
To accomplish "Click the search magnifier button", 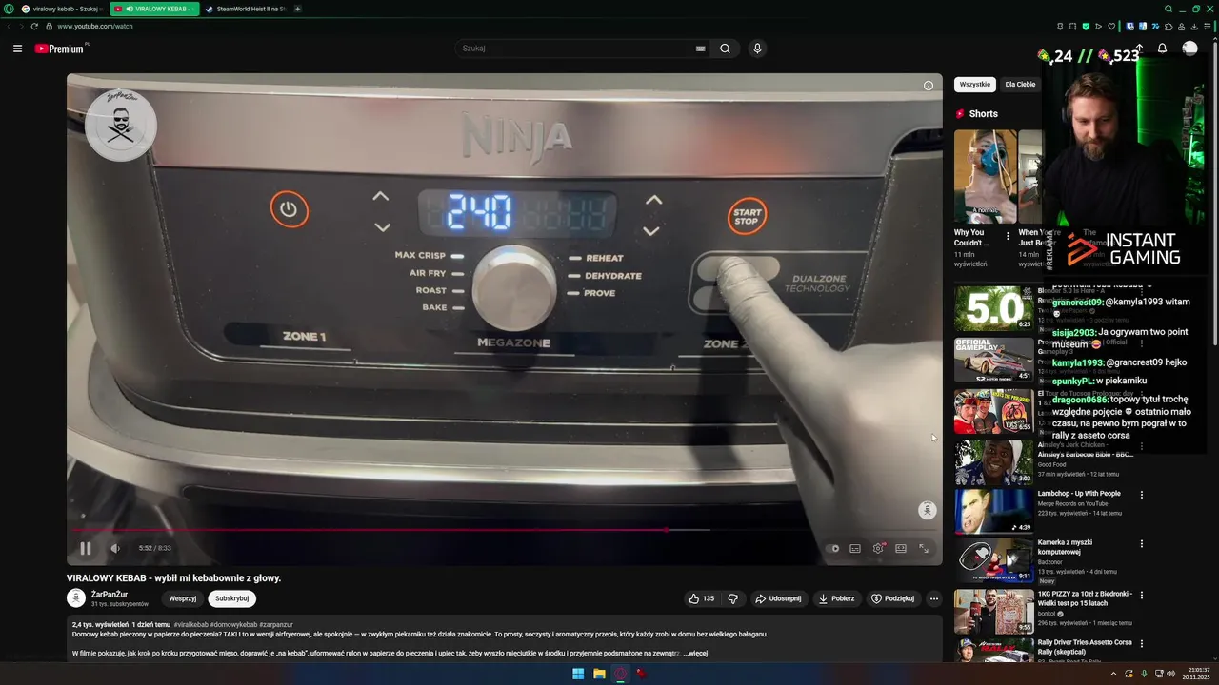I will (x=725, y=49).
